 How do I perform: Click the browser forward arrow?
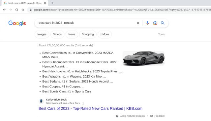11,10
